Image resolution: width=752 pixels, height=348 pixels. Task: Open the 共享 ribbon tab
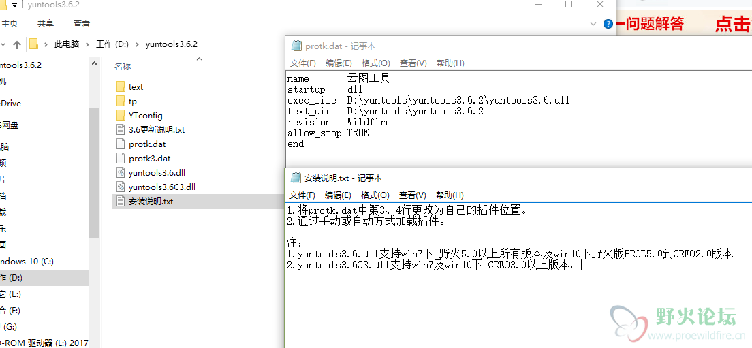[46, 23]
